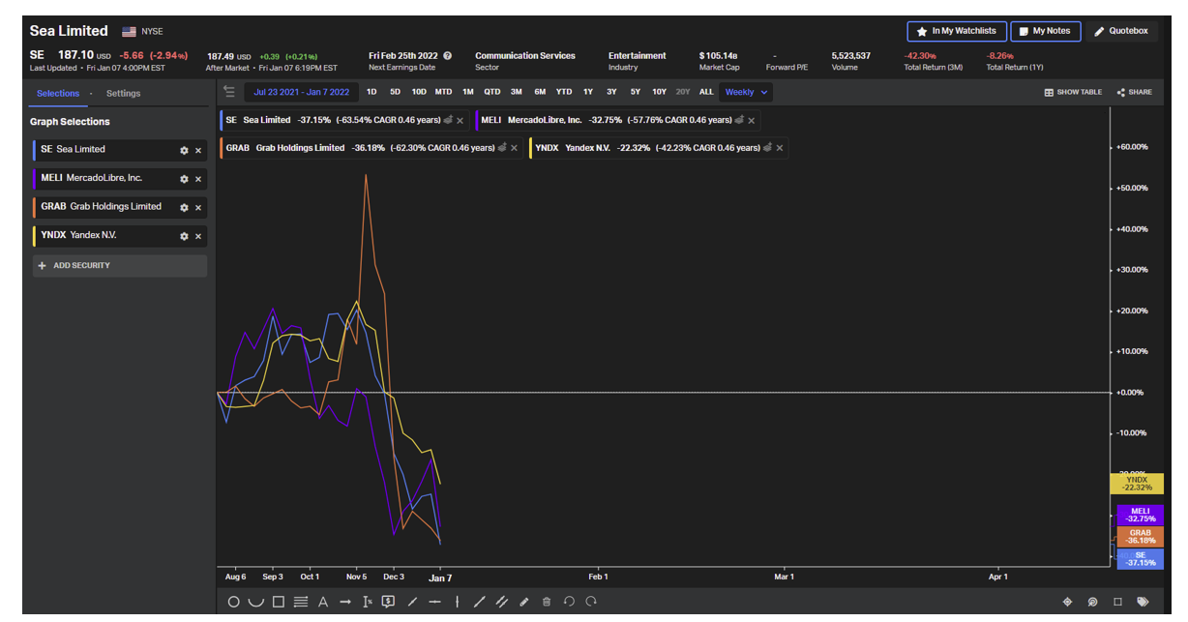Select the arc drawing tool

[x=255, y=602]
